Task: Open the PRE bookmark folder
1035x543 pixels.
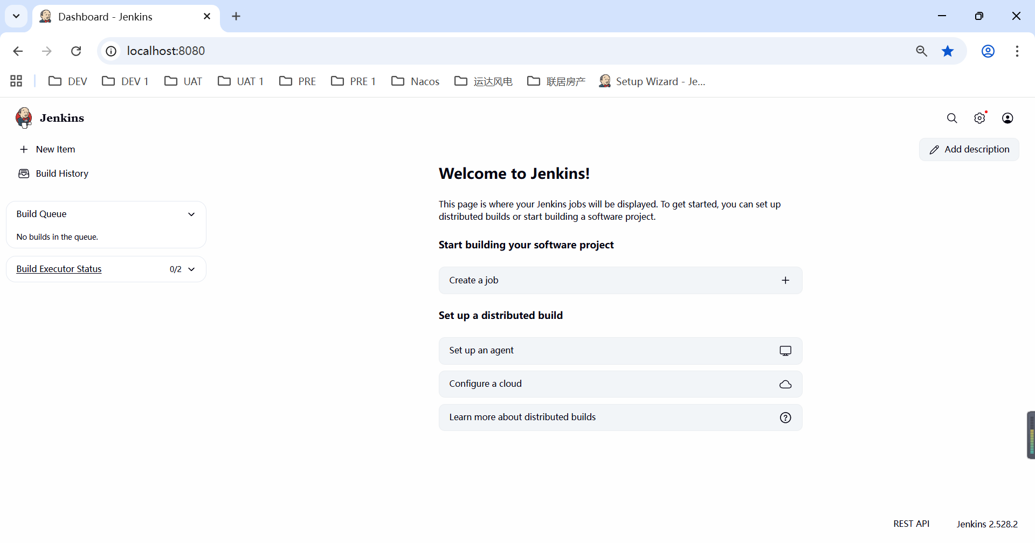Action: pyautogui.click(x=298, y=81)
